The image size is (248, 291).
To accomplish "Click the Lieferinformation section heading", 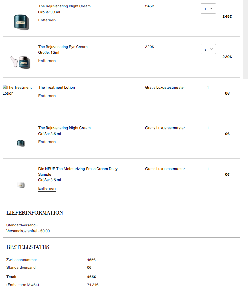I will pos(35,213).
